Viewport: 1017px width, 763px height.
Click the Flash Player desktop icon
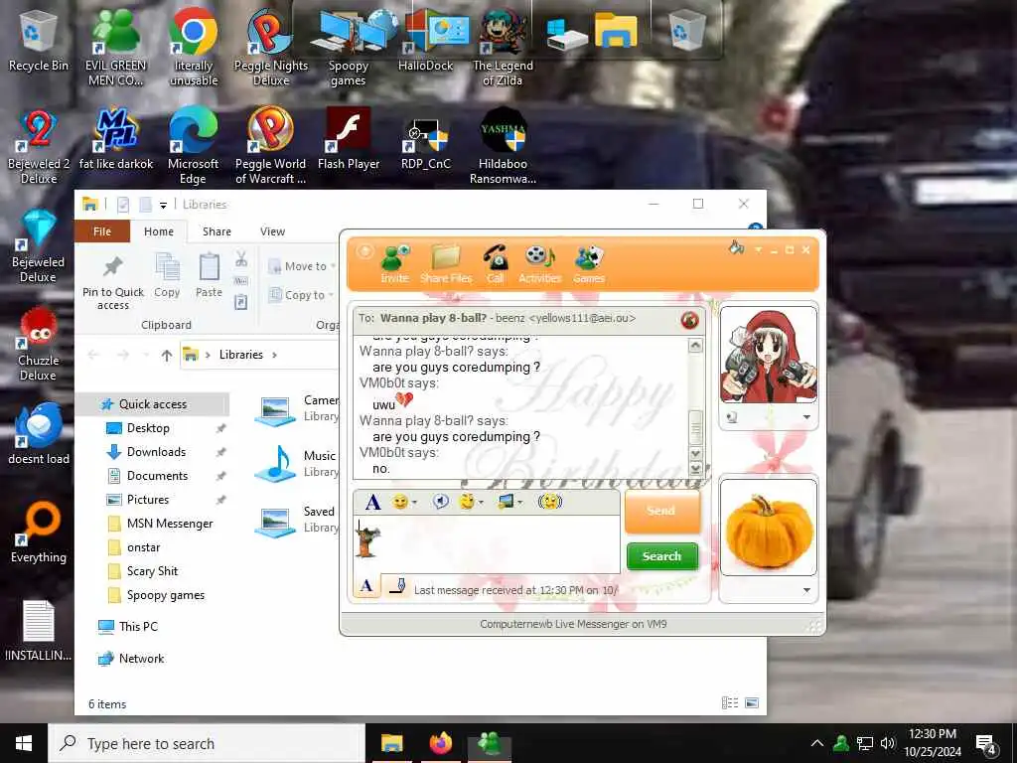coord(349,139)
